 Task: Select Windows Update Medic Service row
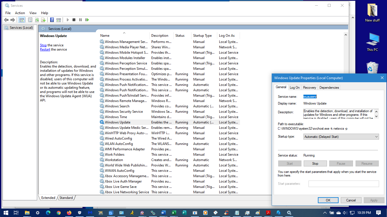170,128
